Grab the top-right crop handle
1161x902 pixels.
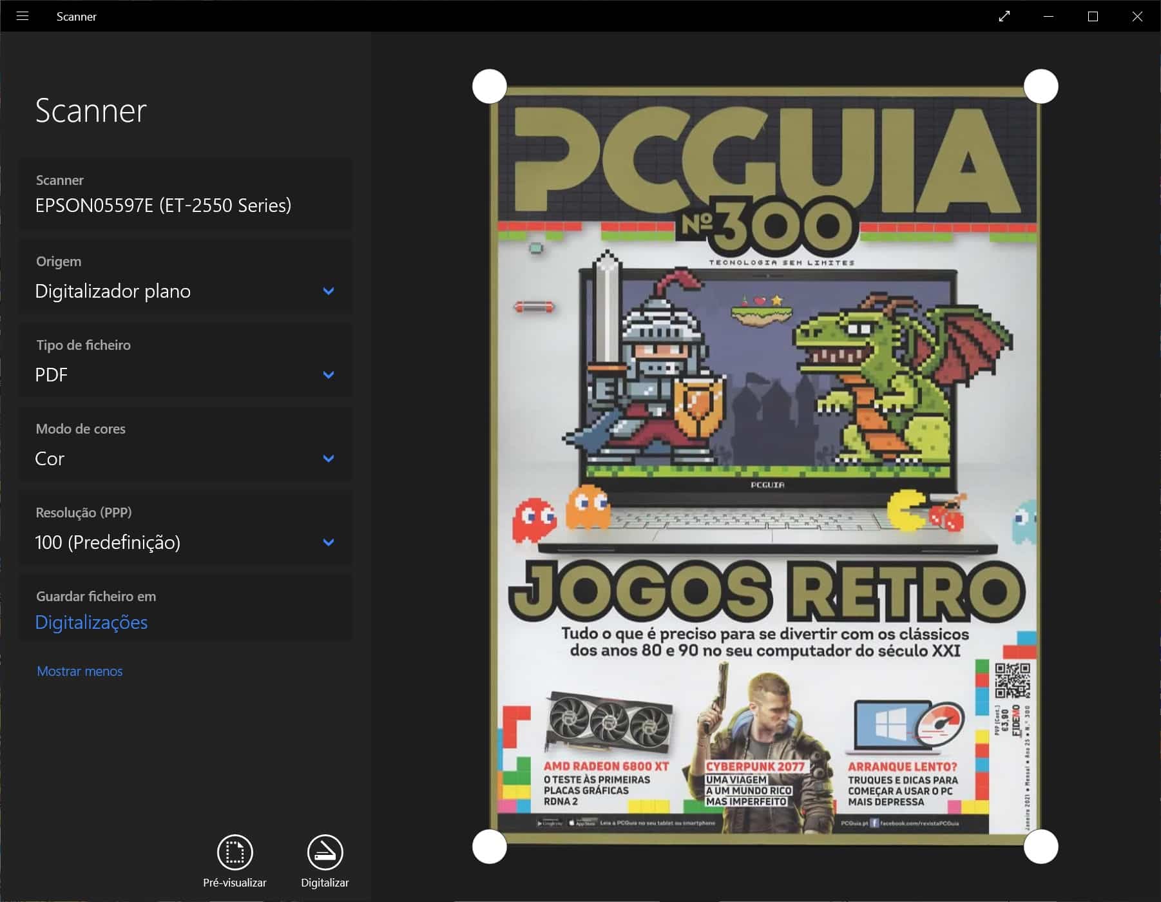click(x=1041, y=86)
